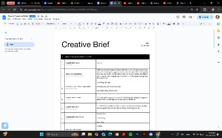Collapse the menus with up chevron
The width and height of the screenshot is (222, 138).
pyautogui.click(x=210, y=24)
